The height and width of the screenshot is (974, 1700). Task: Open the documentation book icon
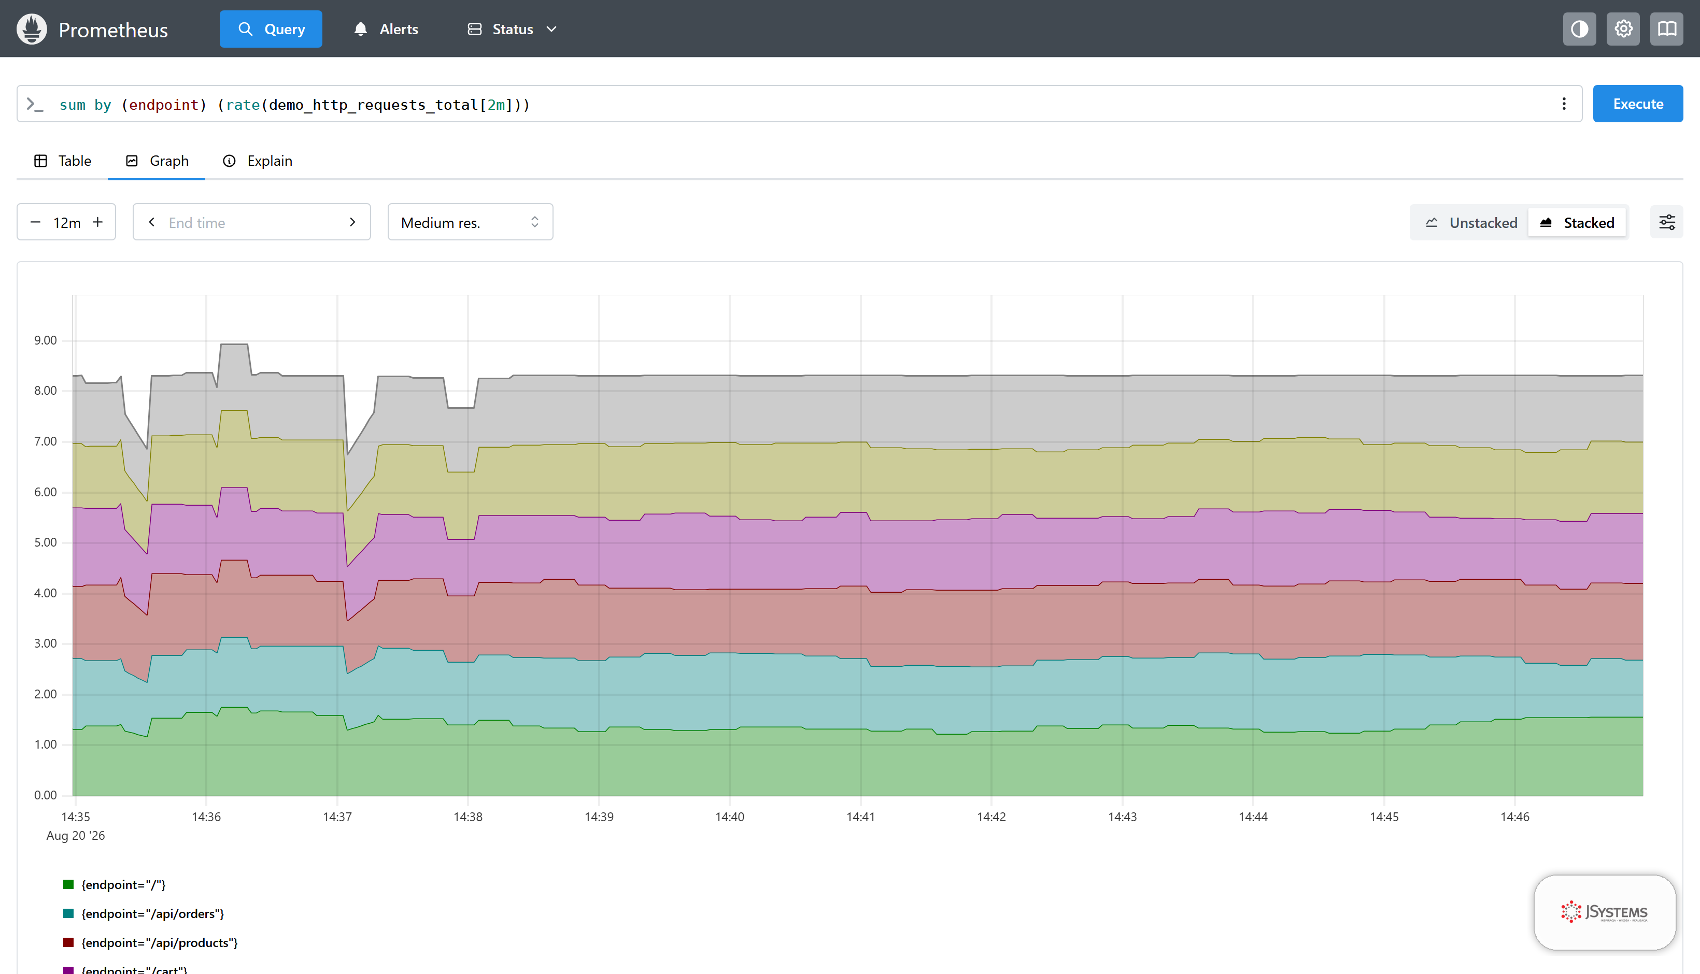(1666, 29)
